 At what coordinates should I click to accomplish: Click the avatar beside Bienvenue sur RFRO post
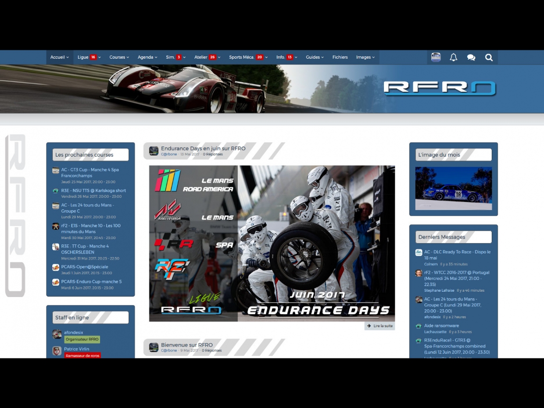point(154,347)
